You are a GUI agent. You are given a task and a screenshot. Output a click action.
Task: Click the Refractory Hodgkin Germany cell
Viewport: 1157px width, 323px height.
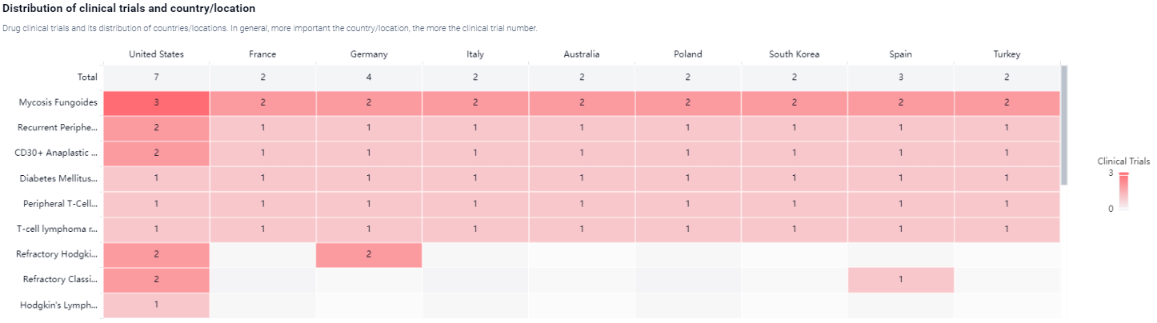369,253
